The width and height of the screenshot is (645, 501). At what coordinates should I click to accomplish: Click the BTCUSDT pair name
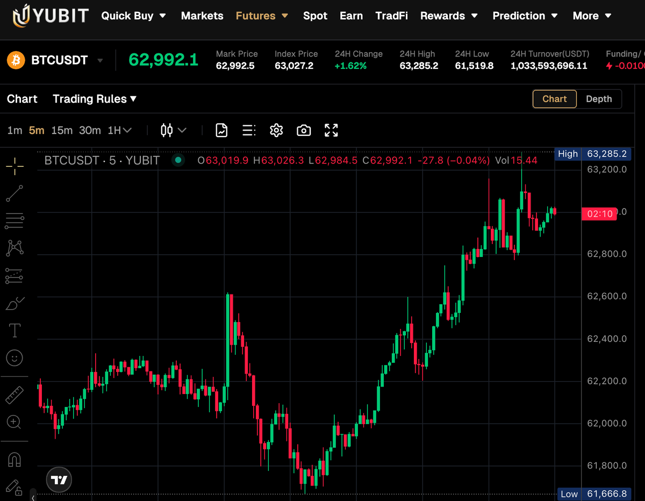[x=59, y=60]
